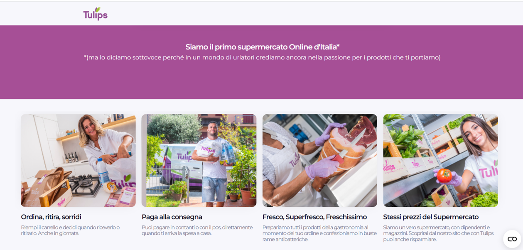Click the red tomato in the photo
The width and height of the screenshot is (523, 250).
pos(444,175)
